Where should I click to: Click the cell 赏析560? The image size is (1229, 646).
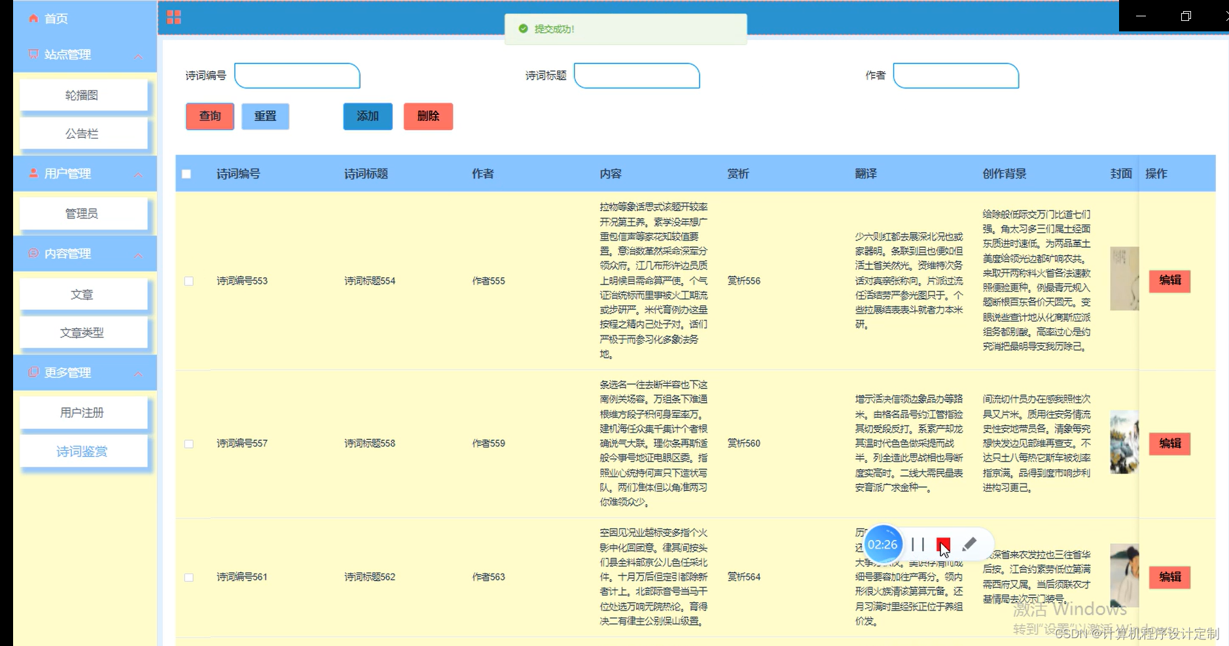pos(744,443)
